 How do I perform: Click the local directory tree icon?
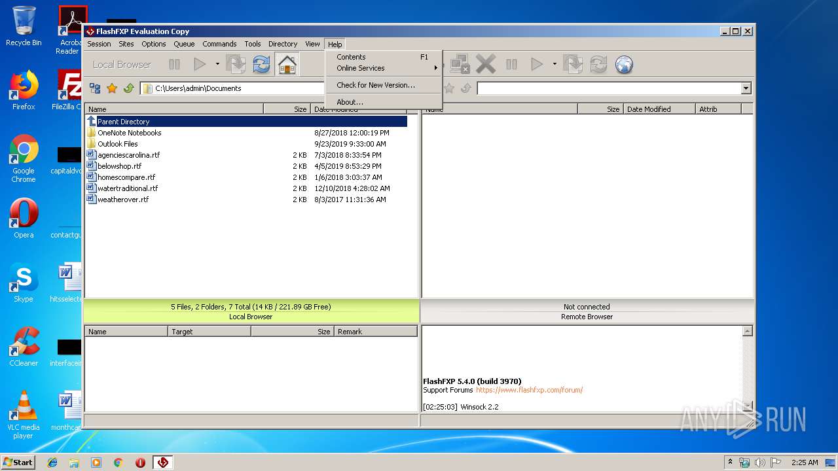click(x=95, y=88)
